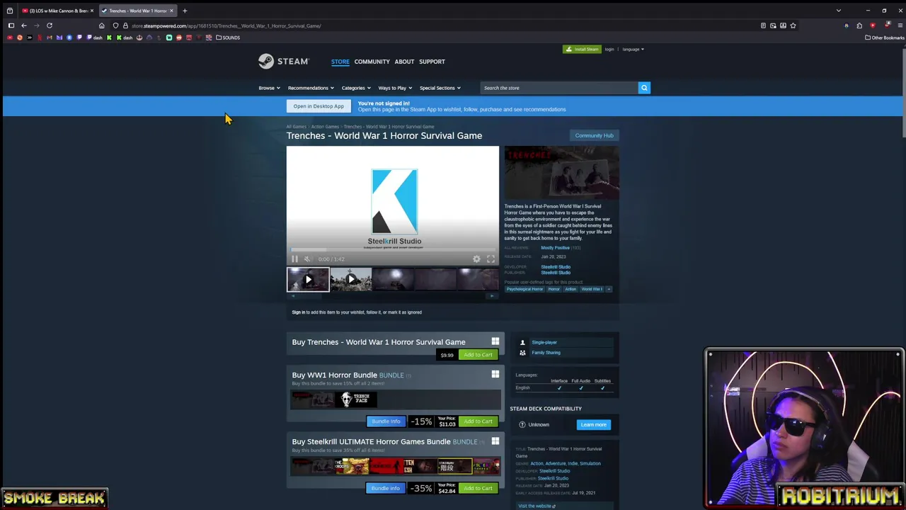Click the Install Steam button
This screenshot has width=906, height=510.
tap(582, 50)
